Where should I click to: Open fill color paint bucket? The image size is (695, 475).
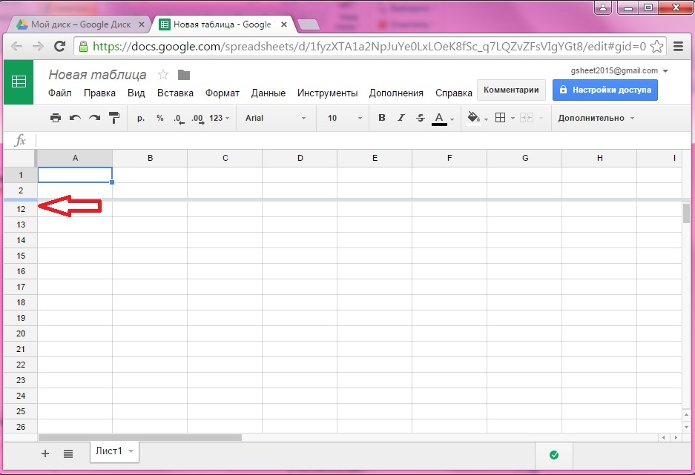point(474,118)
